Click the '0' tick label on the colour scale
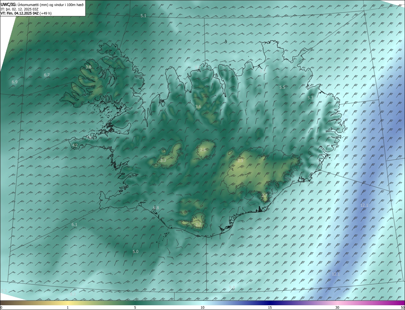Screen dimensions: 405x310 click(1, 308)
